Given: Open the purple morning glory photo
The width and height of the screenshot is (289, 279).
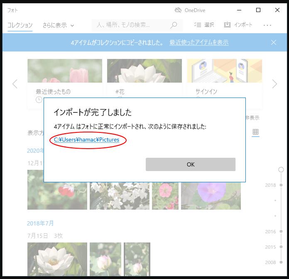Looking at the screenshot, I should (x=211, y=194).
